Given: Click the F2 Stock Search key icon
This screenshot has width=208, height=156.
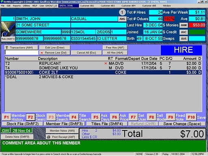Looking at the screenshot, I should 30,117.
